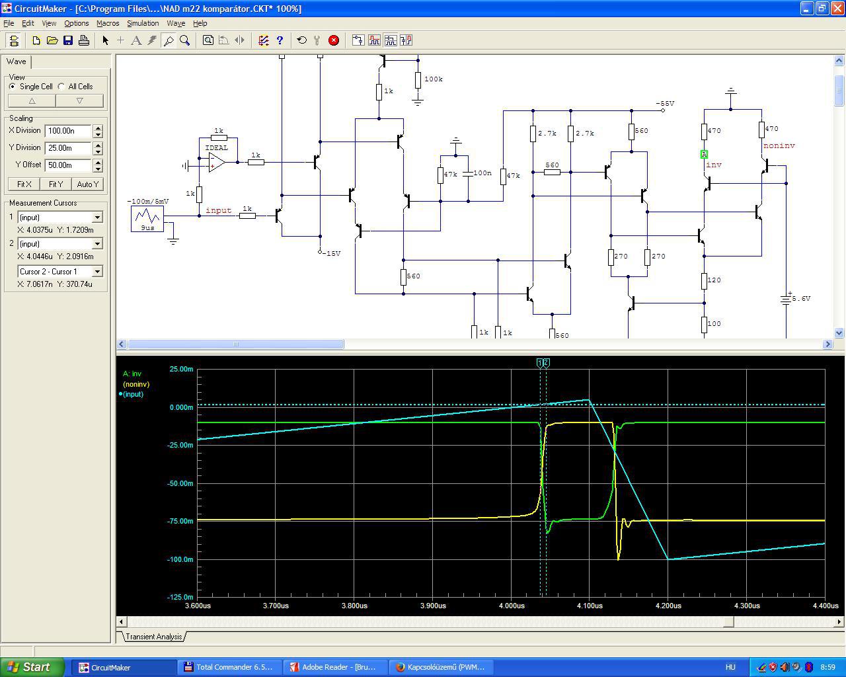Click the red Stop simulation icon
Screen dimensions: 846x677
click(334, 40)
